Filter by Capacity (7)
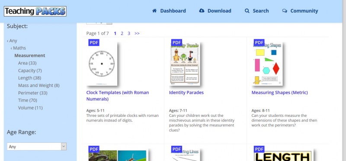Image resolution: width=346 pixels, height=161 pixels. (30, 71)
